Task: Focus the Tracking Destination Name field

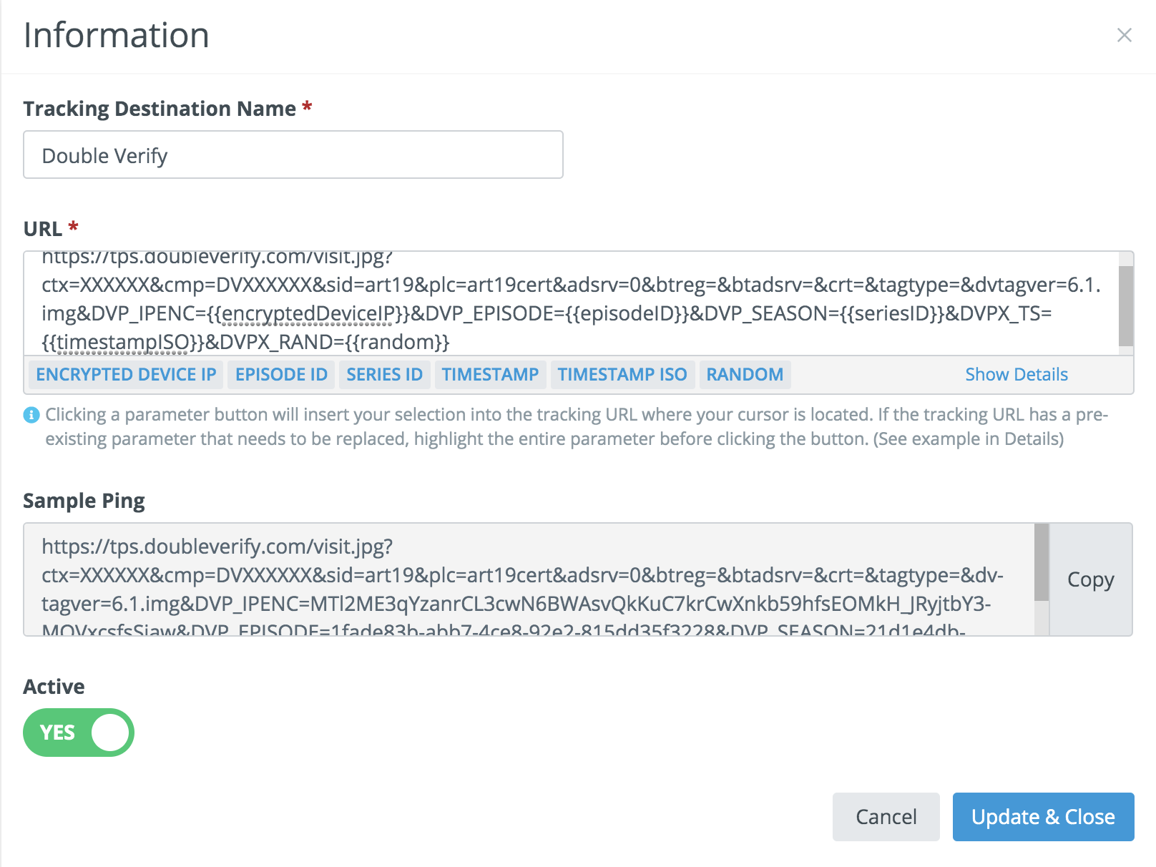Action: (x=293, y=155)
